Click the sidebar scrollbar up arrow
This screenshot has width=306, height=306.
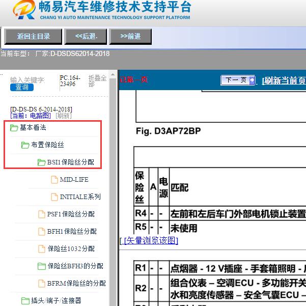point(113,74)
